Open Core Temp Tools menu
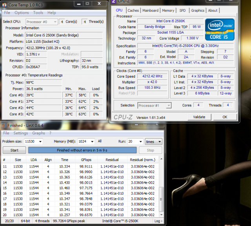251x226 pixels. [x=38, y=13]
